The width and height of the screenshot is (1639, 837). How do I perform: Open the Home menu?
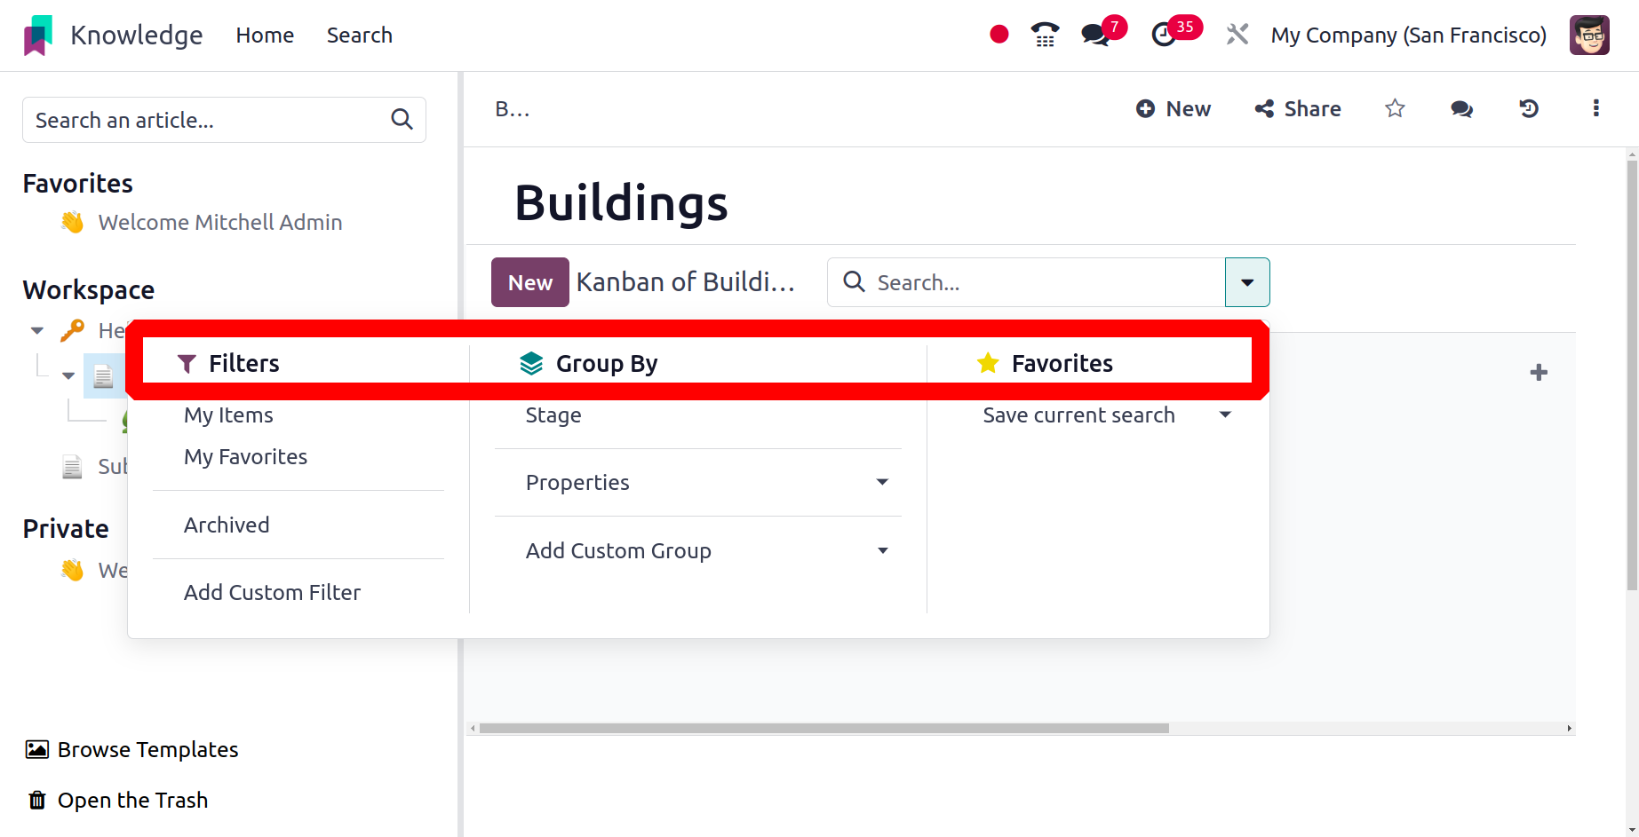[265, 35]
